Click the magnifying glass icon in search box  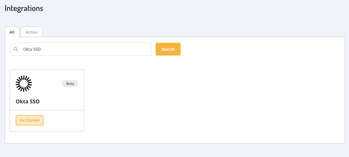click(x=16, y=49)
